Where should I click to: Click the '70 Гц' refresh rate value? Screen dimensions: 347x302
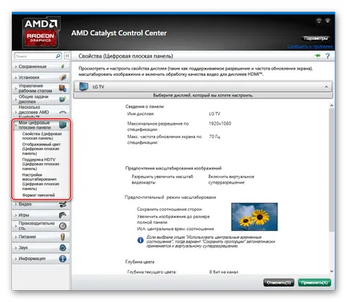(x=214, y=137)
